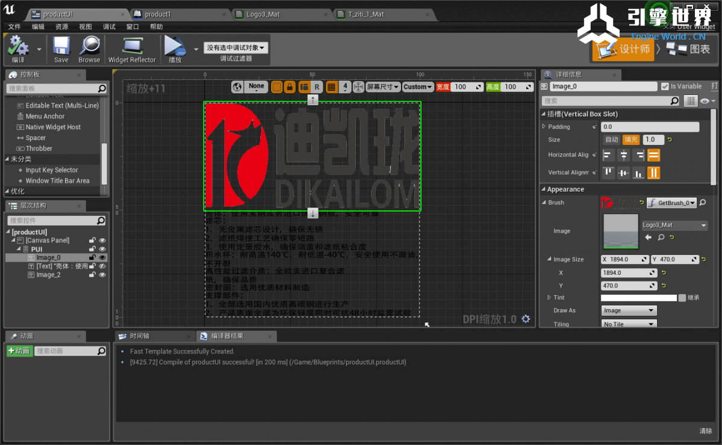This screenshot has width=722, height=445.
Task: Open the culture None dropdown in viewport
Action: pos(257,87)
